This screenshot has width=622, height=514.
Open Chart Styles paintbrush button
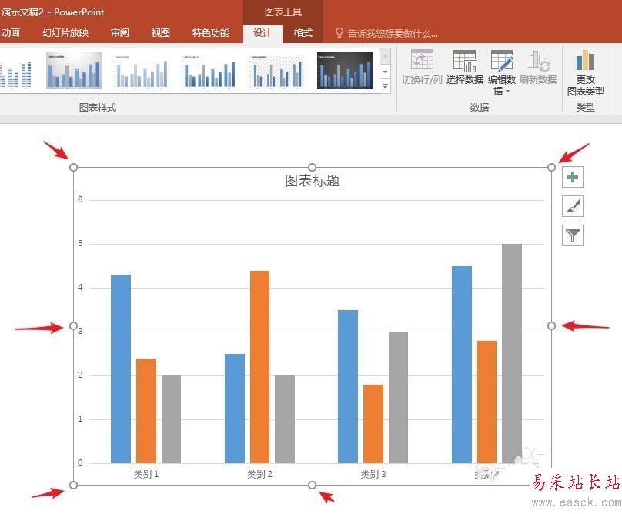[x=573, y=206]
